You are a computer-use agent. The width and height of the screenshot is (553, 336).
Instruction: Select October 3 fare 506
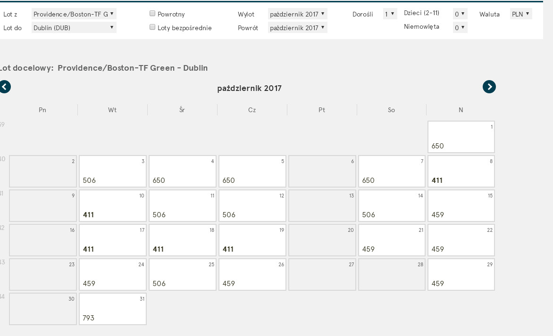point(112,171)
